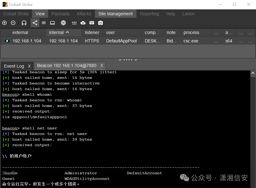Close the Beacon 192.168.1.104@7880 tab

tap(102, 65)
